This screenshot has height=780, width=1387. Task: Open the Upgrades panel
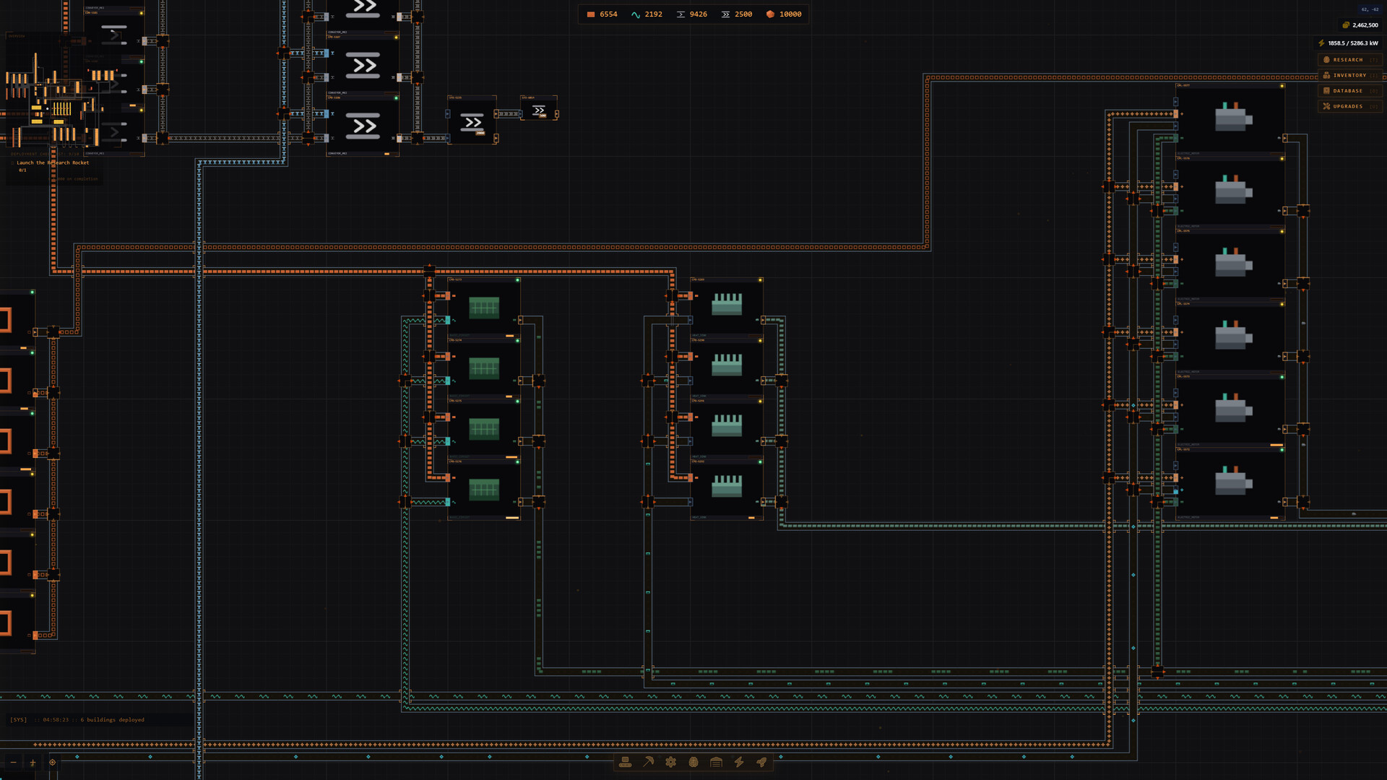[1349, 106]
